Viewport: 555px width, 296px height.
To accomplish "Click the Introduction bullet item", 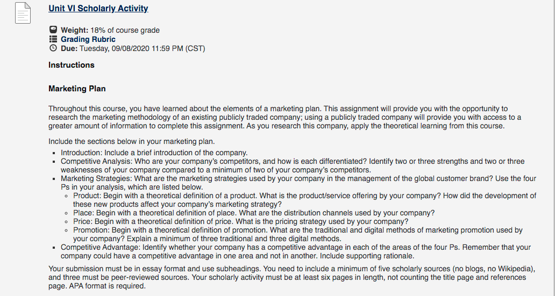I will pos(154,153).
